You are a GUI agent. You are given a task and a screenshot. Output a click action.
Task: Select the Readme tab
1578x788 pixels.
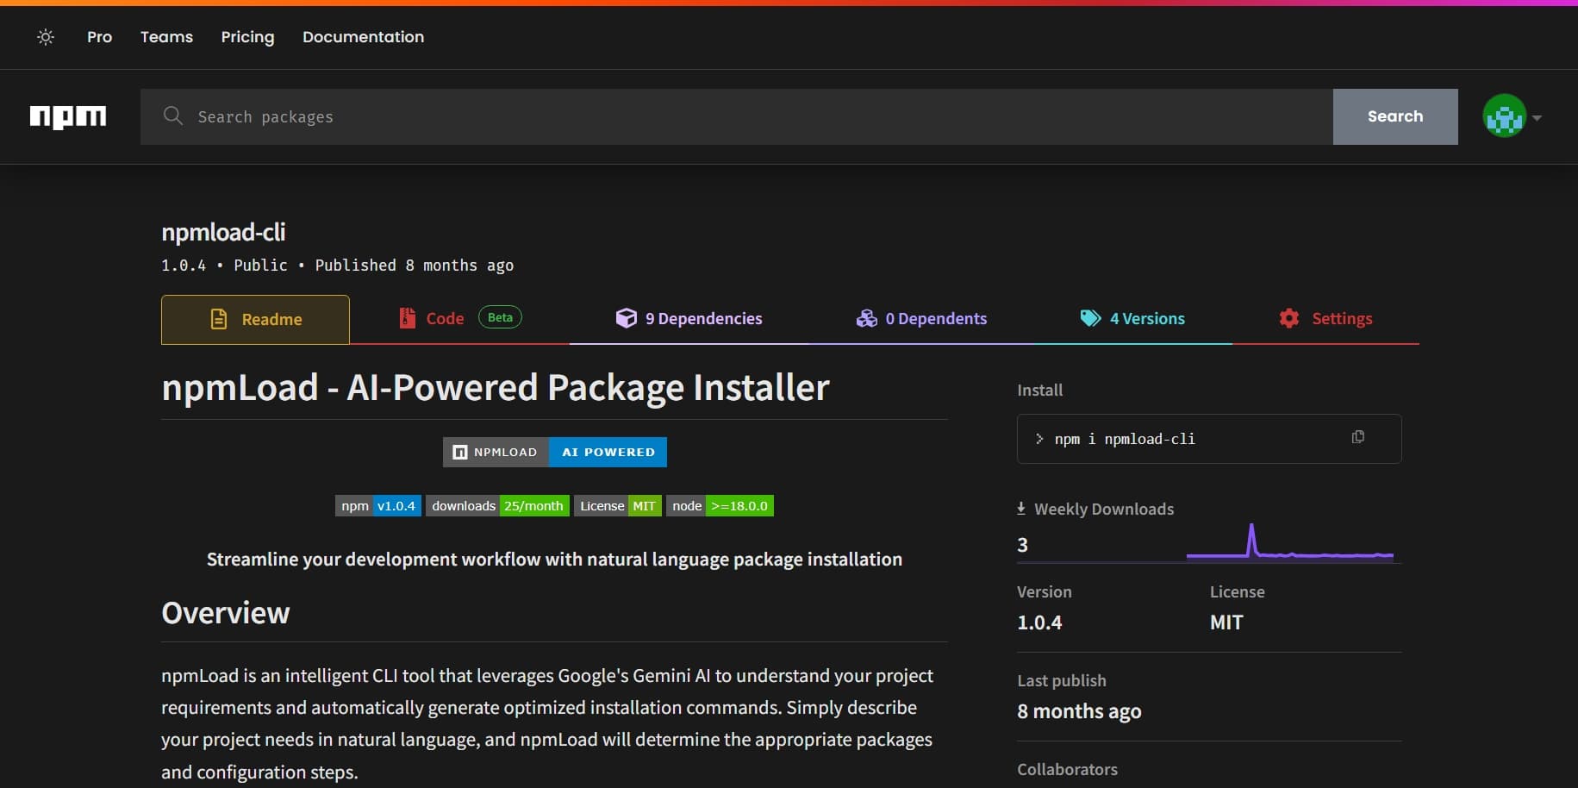[x=255, y=319]
